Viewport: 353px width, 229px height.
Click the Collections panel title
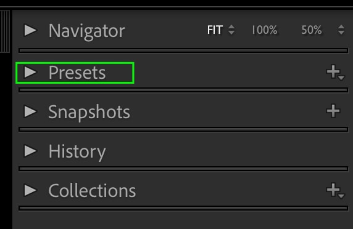click(93, 191)
